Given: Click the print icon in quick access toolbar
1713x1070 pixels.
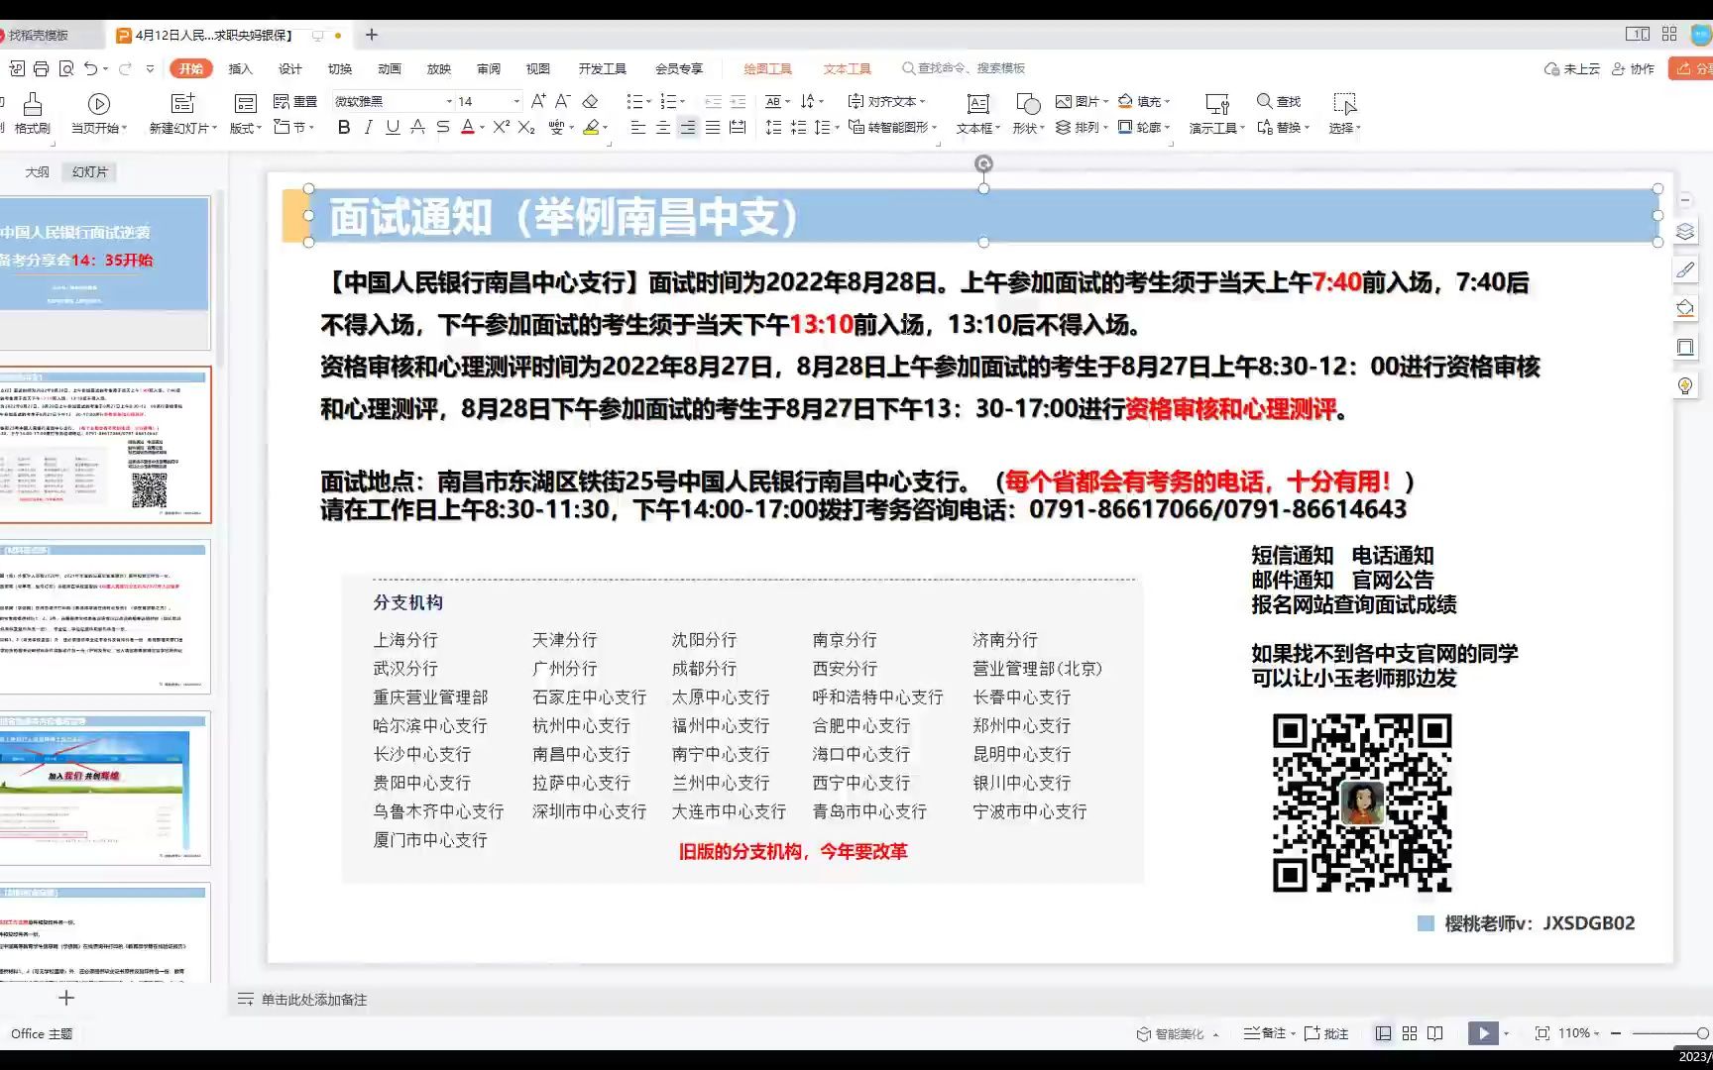Looking at the screenshot, I should click(41, 68).
